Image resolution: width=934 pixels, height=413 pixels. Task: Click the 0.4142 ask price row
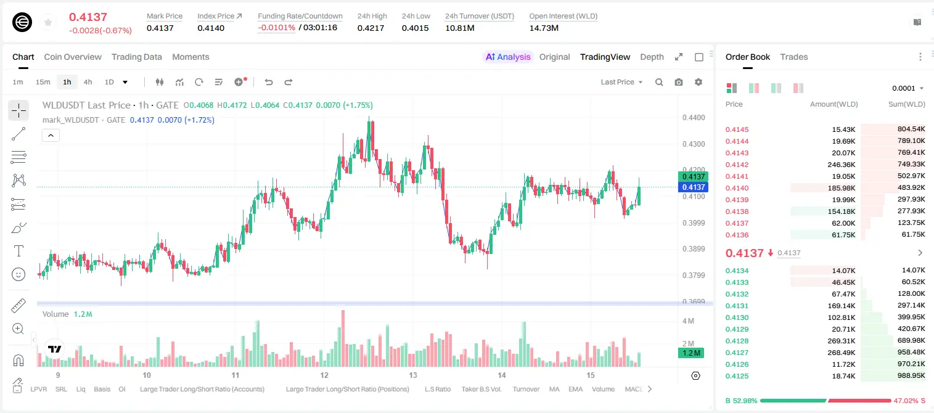tap(825, 165)
